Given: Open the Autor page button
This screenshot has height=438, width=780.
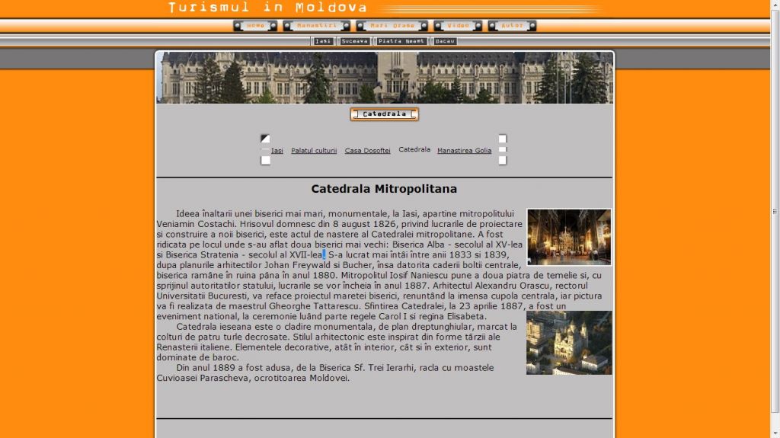Looking at the screenshot, I should [512, 26].
